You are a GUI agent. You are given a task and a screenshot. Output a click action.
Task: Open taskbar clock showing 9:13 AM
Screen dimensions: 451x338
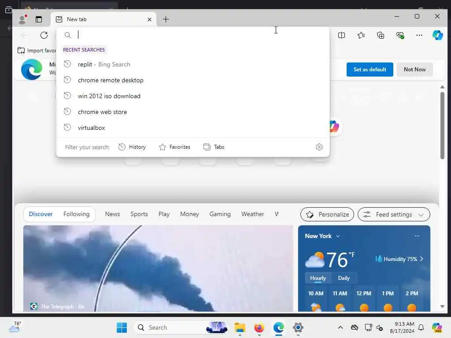point(402,327)
